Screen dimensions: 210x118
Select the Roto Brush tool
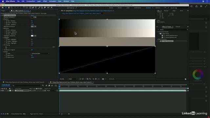pos(48,8)
